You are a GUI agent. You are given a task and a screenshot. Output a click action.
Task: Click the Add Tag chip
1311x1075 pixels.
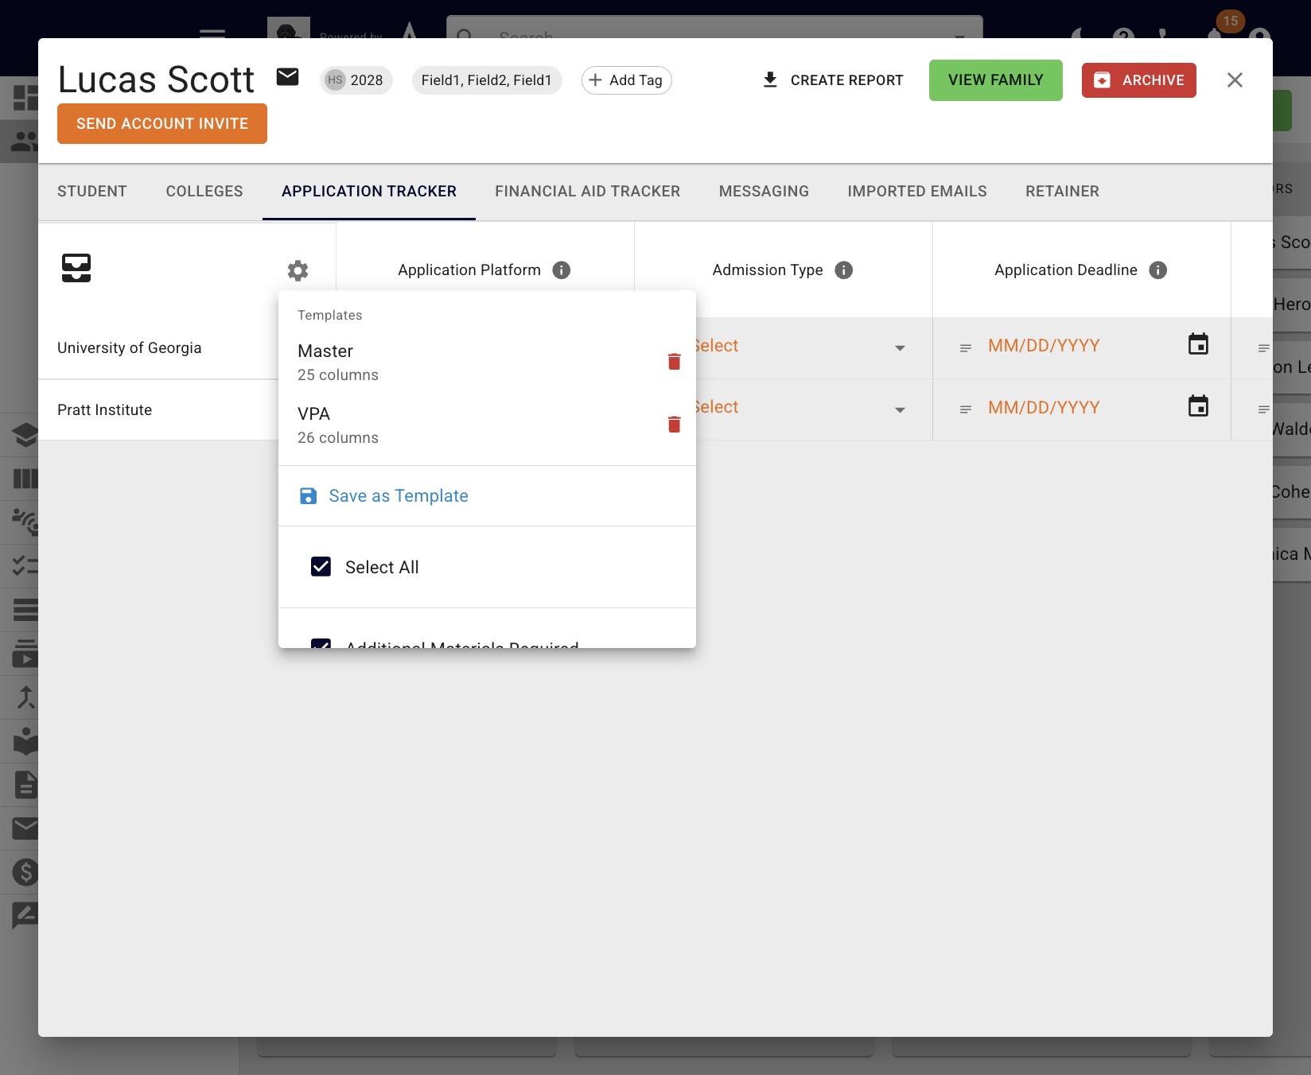point(627,80)
